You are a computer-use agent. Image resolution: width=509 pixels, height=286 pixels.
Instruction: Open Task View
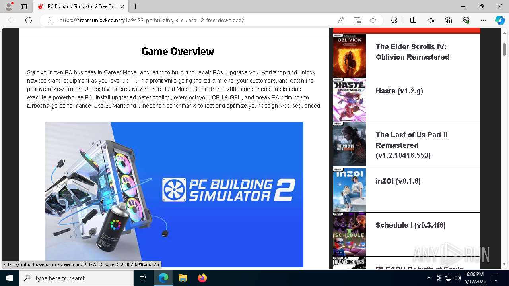pos(143,278)
